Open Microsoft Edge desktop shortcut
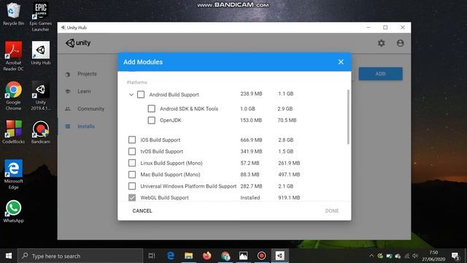 point(13,175)
